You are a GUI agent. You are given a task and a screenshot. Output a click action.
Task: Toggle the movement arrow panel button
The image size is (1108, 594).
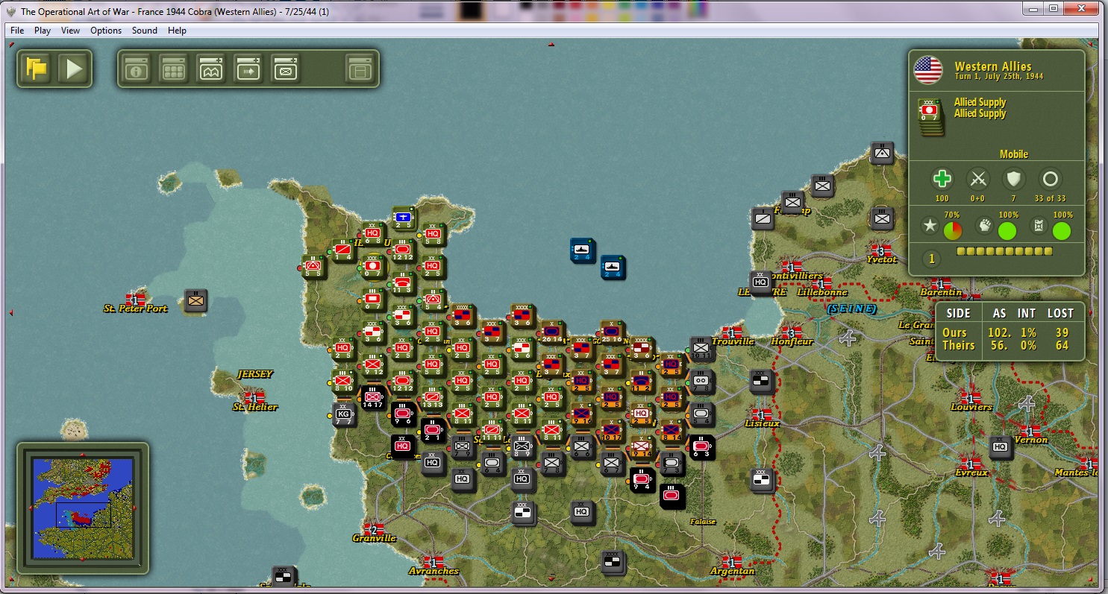tap(248, 69)
